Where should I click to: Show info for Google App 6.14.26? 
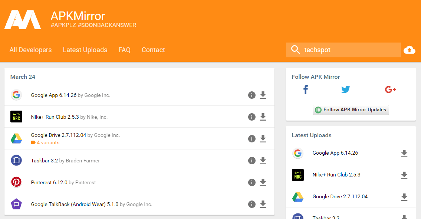pos(251,95)
